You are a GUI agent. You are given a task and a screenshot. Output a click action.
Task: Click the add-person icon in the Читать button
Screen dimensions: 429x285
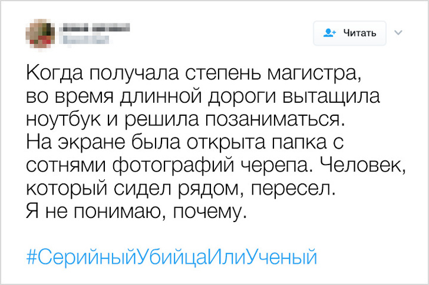coord(329,33)
